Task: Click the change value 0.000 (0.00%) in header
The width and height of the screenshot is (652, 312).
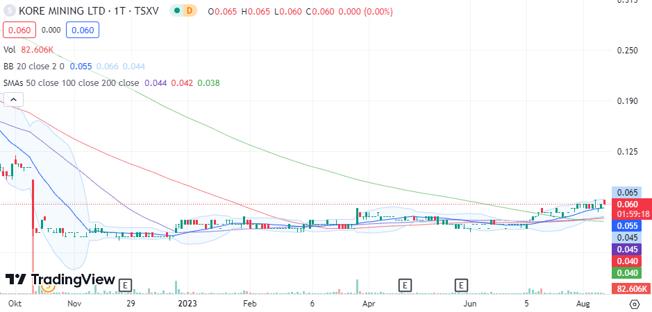Action: click(x=365, y=11)
